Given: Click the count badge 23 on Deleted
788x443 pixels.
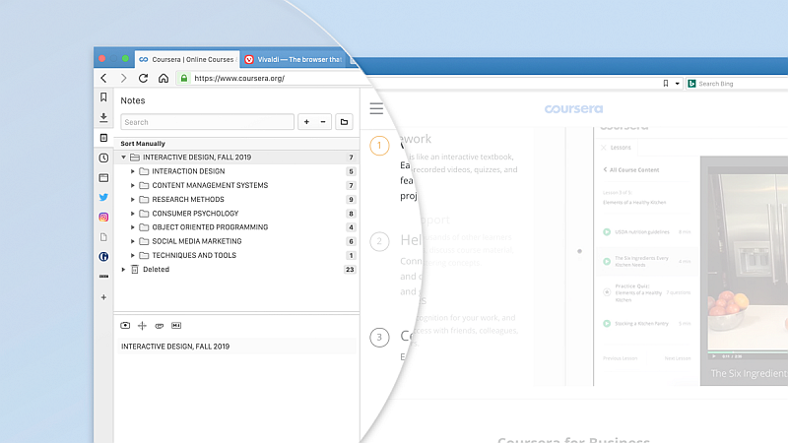Looking at the screenshot, I should [350, 269].
